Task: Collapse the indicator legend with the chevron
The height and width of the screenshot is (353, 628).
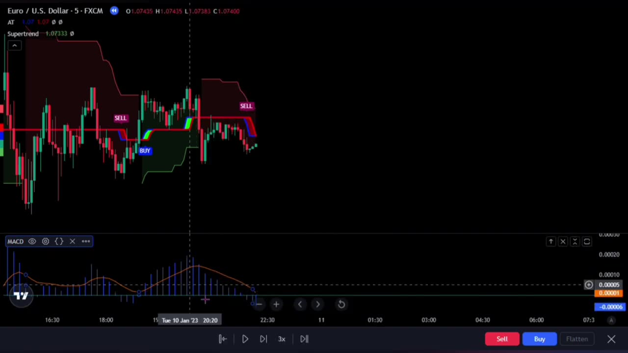Action: click(x=14, y=46)
